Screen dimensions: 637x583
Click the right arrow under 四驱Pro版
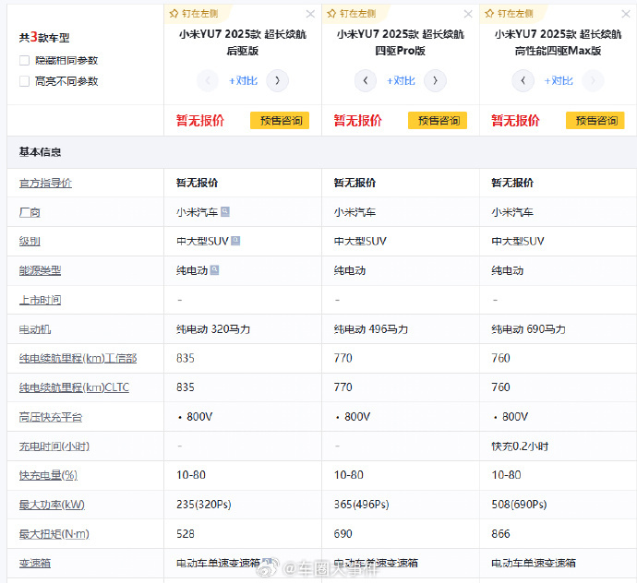435,81
